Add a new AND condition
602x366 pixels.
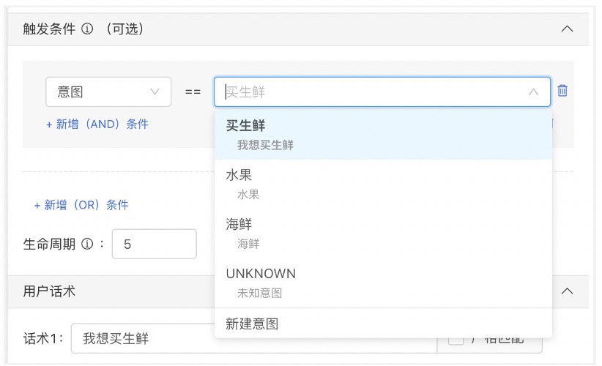pyautogui.click(x=97, y=124)
